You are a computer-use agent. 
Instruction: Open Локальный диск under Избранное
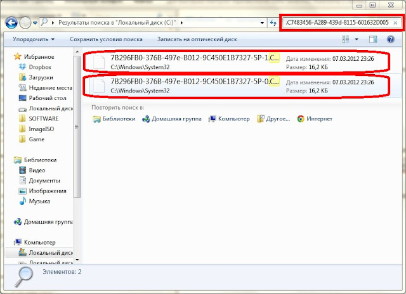(x=46, y=108)
